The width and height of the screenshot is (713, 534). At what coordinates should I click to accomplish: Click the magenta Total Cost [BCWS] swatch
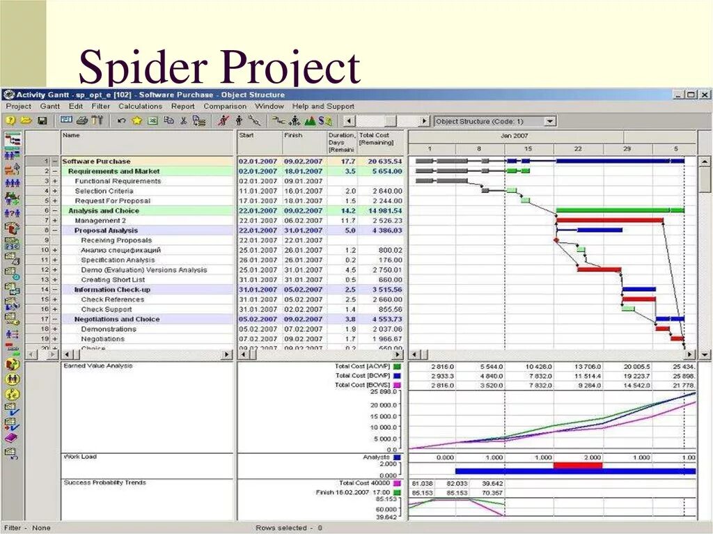[398, 385]
